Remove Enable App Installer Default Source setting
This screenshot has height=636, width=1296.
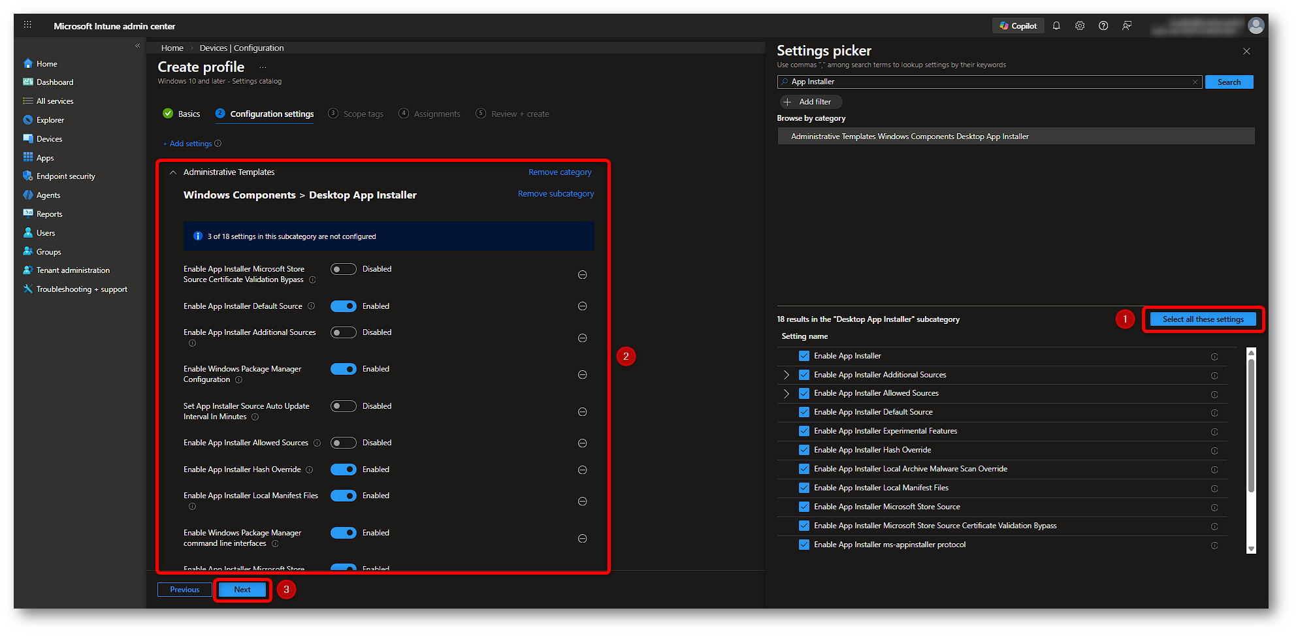click(x=582, y=306)
